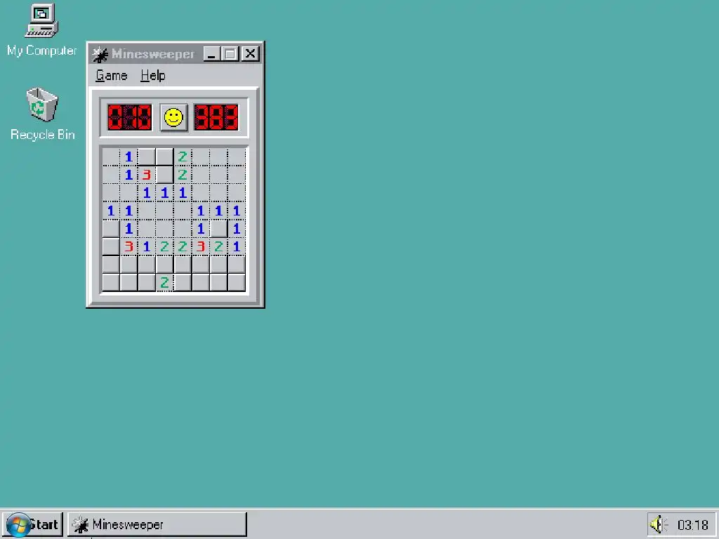The height and width of the screenshot is (539, 719).
Task: Open the Help menu
Action: (152, 76)
